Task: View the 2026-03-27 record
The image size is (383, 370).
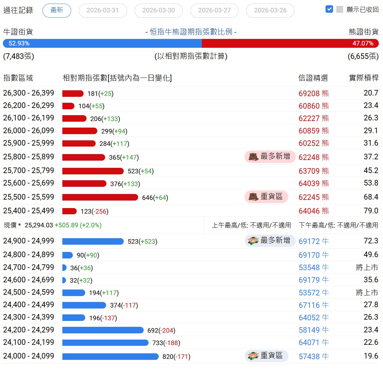Action: coord(215,10)
